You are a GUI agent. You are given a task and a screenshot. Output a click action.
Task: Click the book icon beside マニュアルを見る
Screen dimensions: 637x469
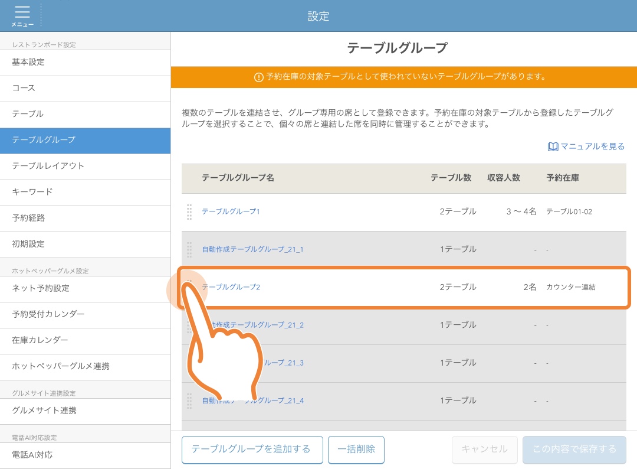coord(553,146)
